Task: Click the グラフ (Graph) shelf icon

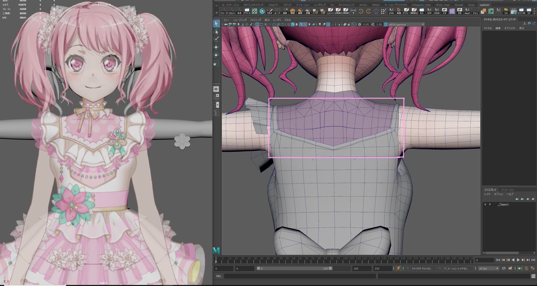Action: (475, 11)
